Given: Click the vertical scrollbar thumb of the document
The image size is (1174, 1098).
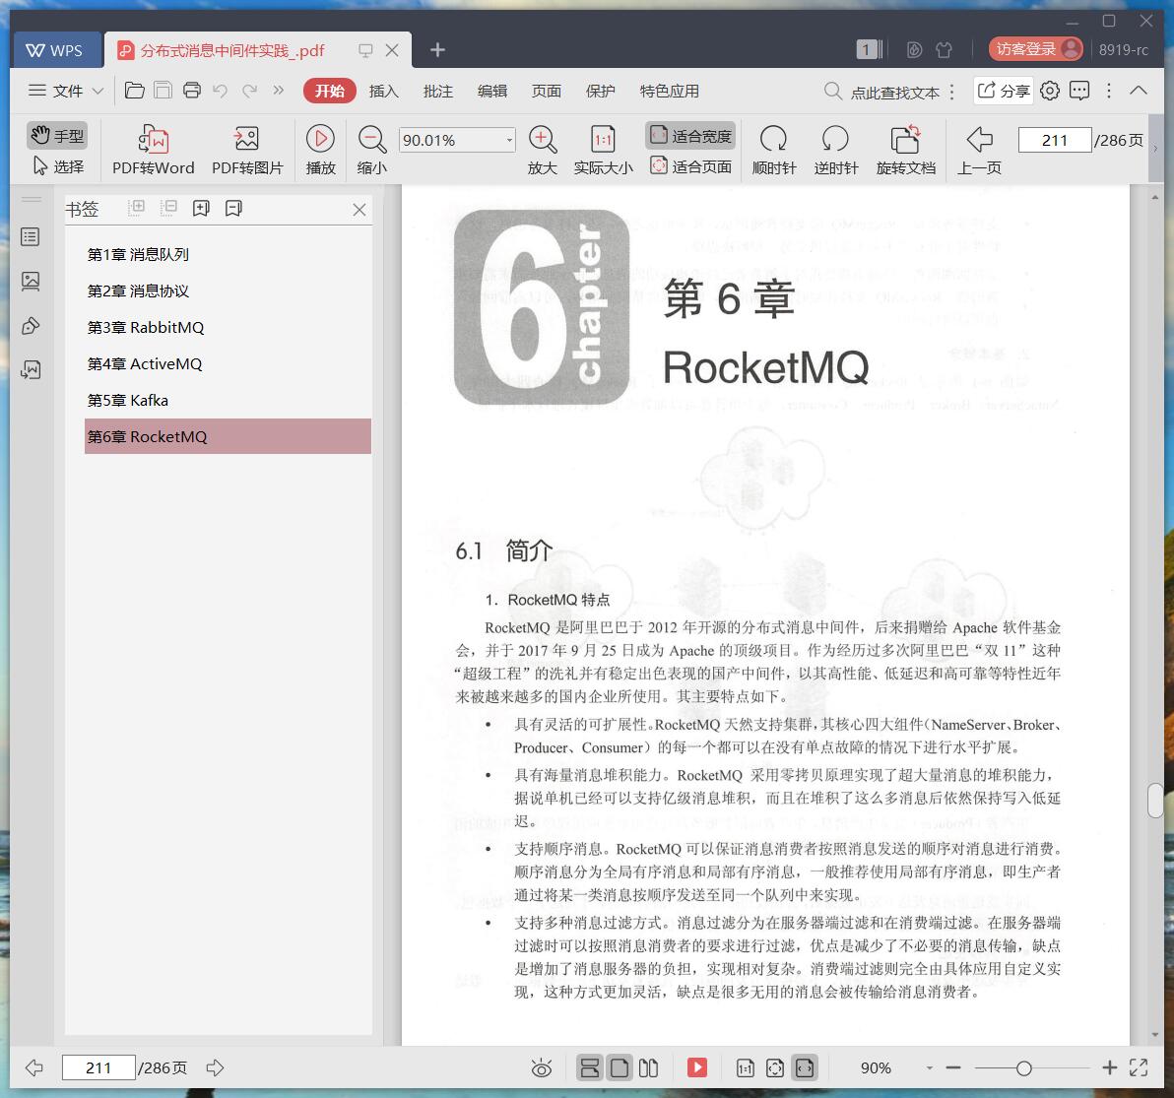Looking at the screenshot, I should click(1155, 801).
